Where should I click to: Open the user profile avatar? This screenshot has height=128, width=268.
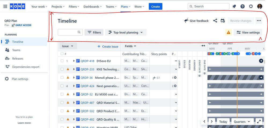point(260,6)
